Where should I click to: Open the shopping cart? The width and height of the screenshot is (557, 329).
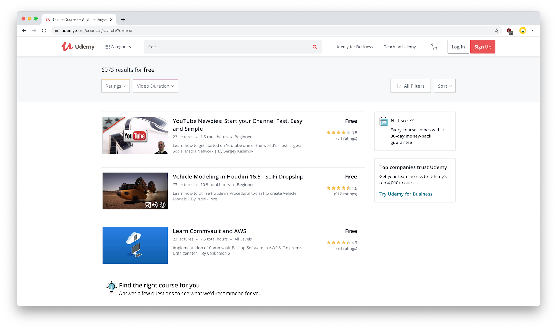(434, 47)
